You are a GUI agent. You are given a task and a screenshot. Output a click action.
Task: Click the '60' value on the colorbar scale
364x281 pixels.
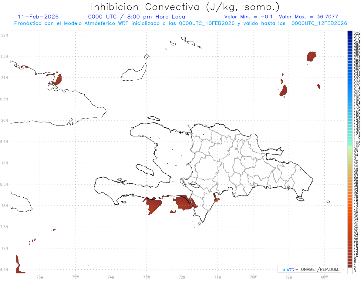coord(356,179)
